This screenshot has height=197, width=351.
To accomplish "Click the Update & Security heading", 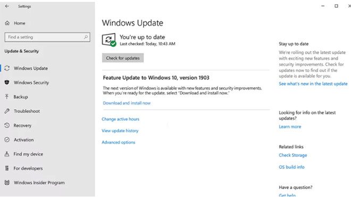I will [x=21, y=51].
